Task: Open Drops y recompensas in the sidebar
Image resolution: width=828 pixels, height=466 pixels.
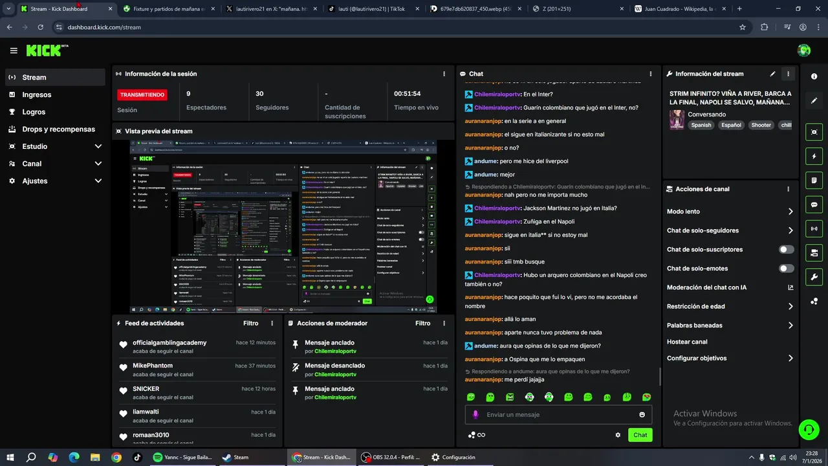Action: [x=55, y=129]
